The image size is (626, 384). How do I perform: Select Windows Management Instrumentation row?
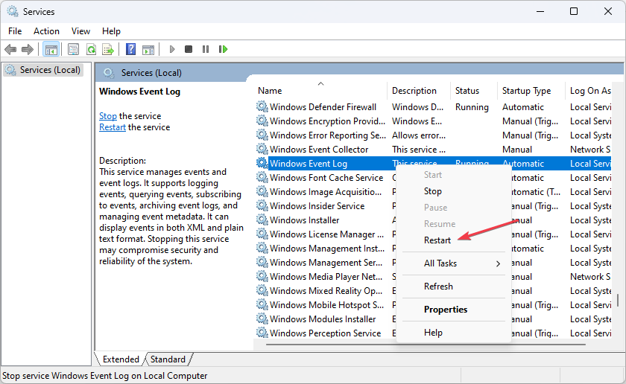click(x=327, y=248)
